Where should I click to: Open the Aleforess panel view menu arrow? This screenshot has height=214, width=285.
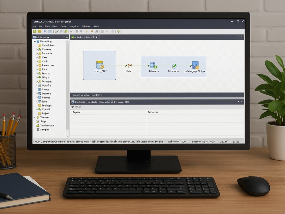point(64,37)
